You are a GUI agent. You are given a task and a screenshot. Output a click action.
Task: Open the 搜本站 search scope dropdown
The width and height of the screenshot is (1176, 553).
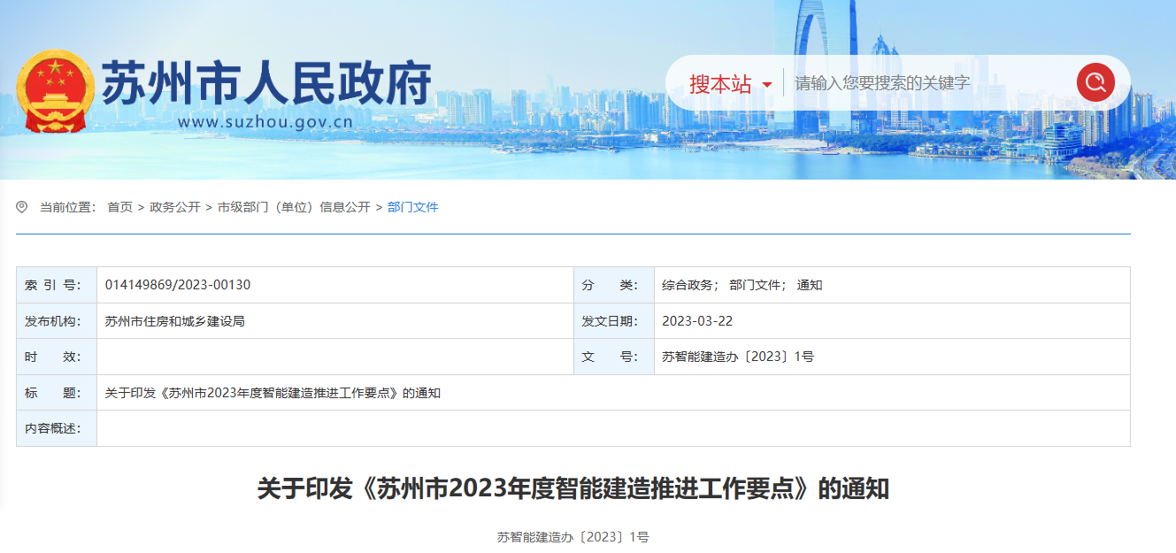730,84
